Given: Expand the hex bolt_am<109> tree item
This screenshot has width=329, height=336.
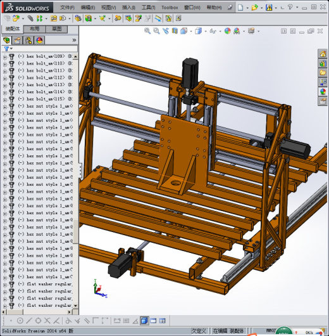Looking at the screenshot, I should [4, 56].
